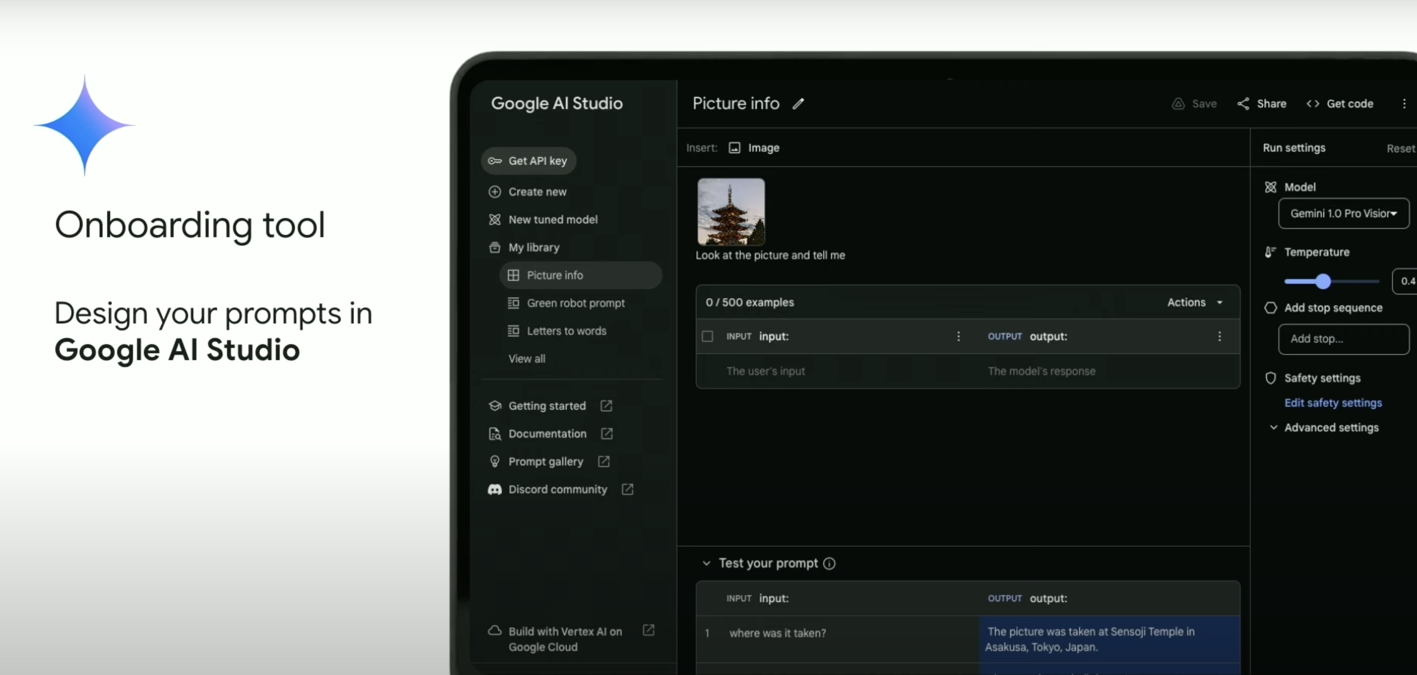The image size is (1417, 675).
Task: Open three-dot menu of the input column
Action: tap(958, 336)
